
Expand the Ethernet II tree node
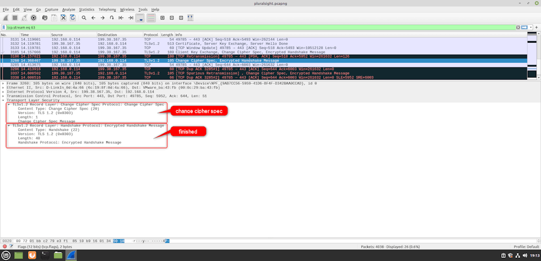3,88
